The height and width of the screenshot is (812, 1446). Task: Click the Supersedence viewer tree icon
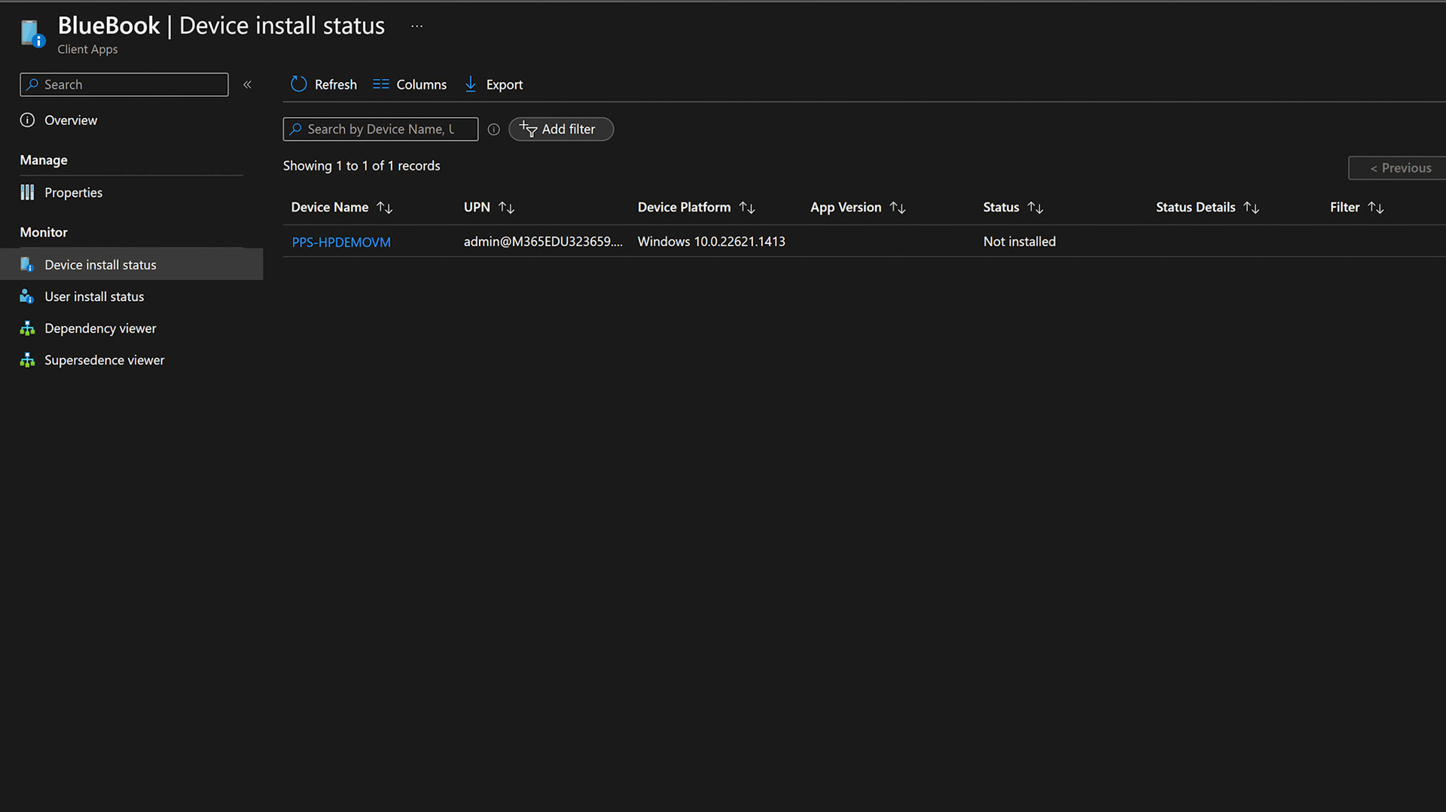coord(28,360)
